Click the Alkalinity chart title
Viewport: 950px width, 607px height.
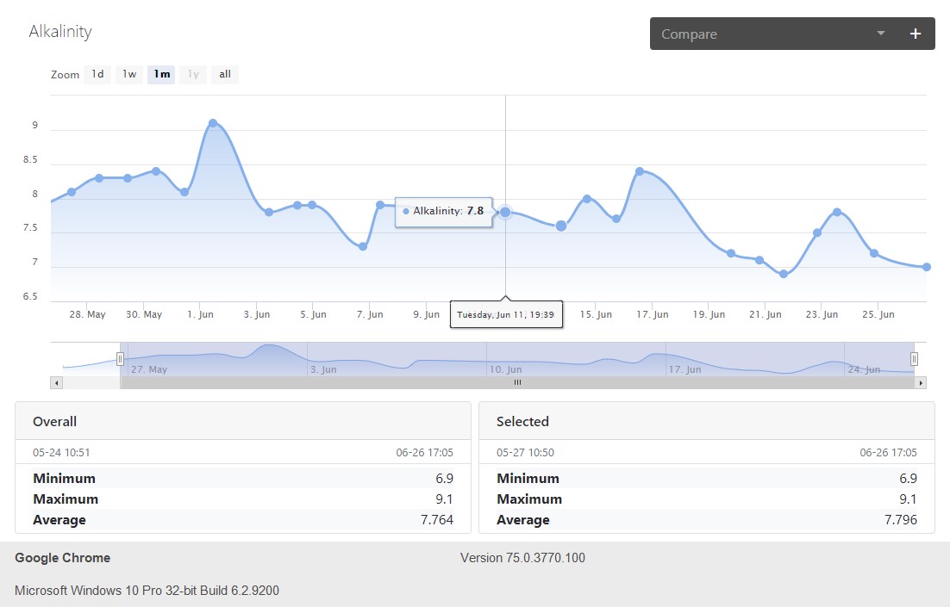60,32
